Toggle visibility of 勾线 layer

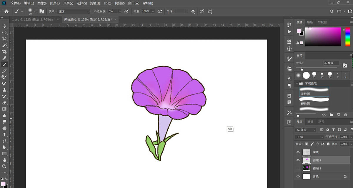point(298,152)
